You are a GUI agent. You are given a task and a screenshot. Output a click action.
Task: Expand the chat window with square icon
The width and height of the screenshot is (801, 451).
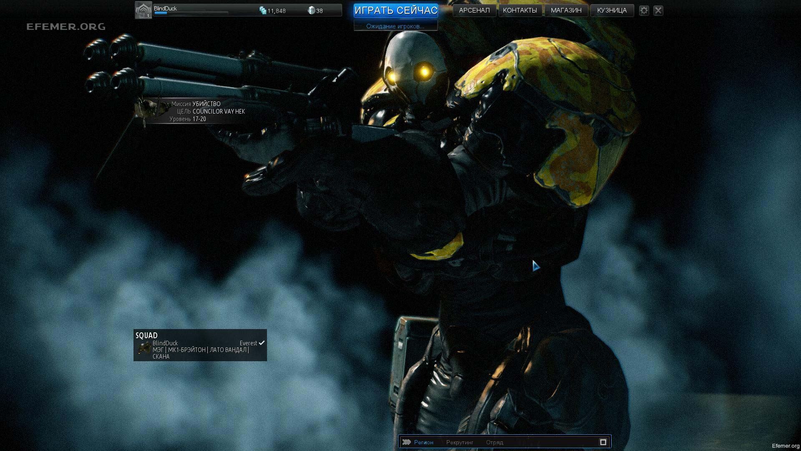[603, 442]
